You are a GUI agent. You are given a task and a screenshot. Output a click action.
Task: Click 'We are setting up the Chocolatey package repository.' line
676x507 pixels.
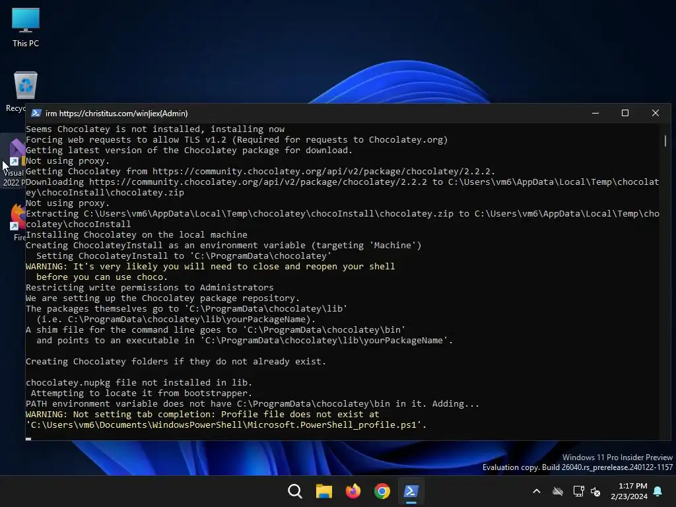click(162, 298)
